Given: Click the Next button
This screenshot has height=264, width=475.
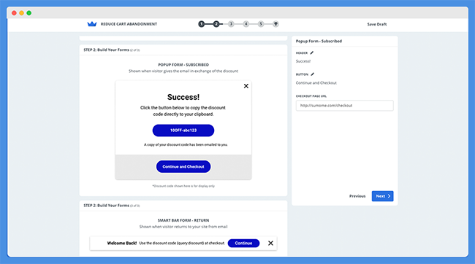Looking at the screenshot, I should tap(383, 196).
